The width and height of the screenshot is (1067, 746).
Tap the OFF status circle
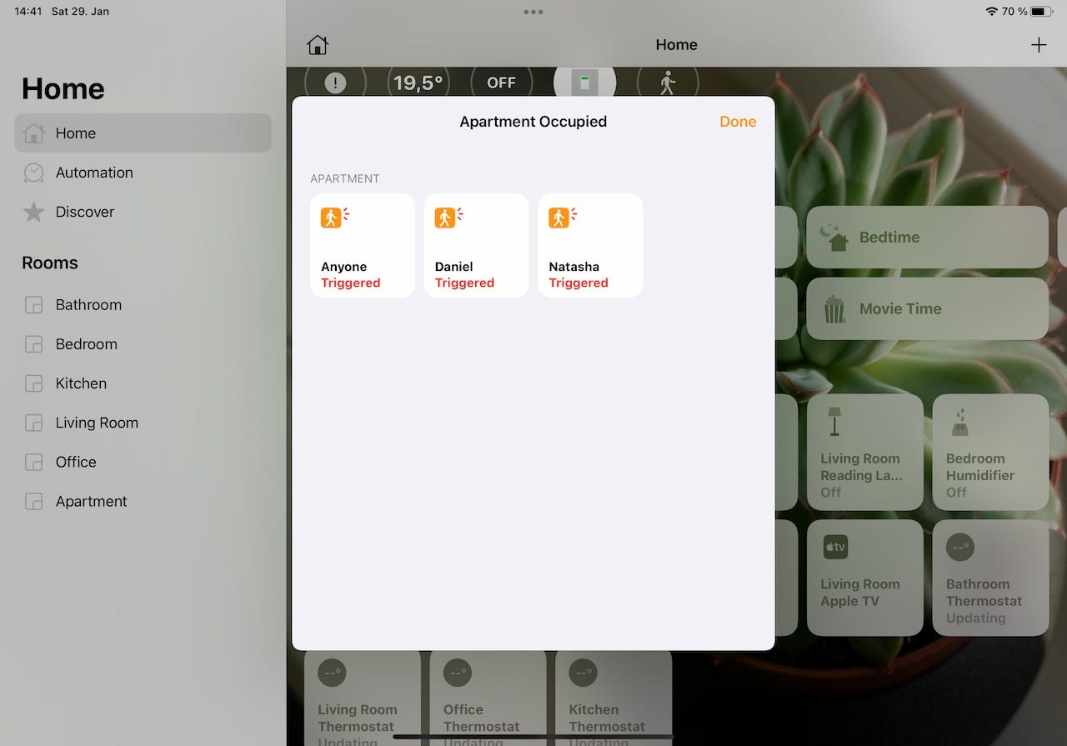click(x=502, y=83)
